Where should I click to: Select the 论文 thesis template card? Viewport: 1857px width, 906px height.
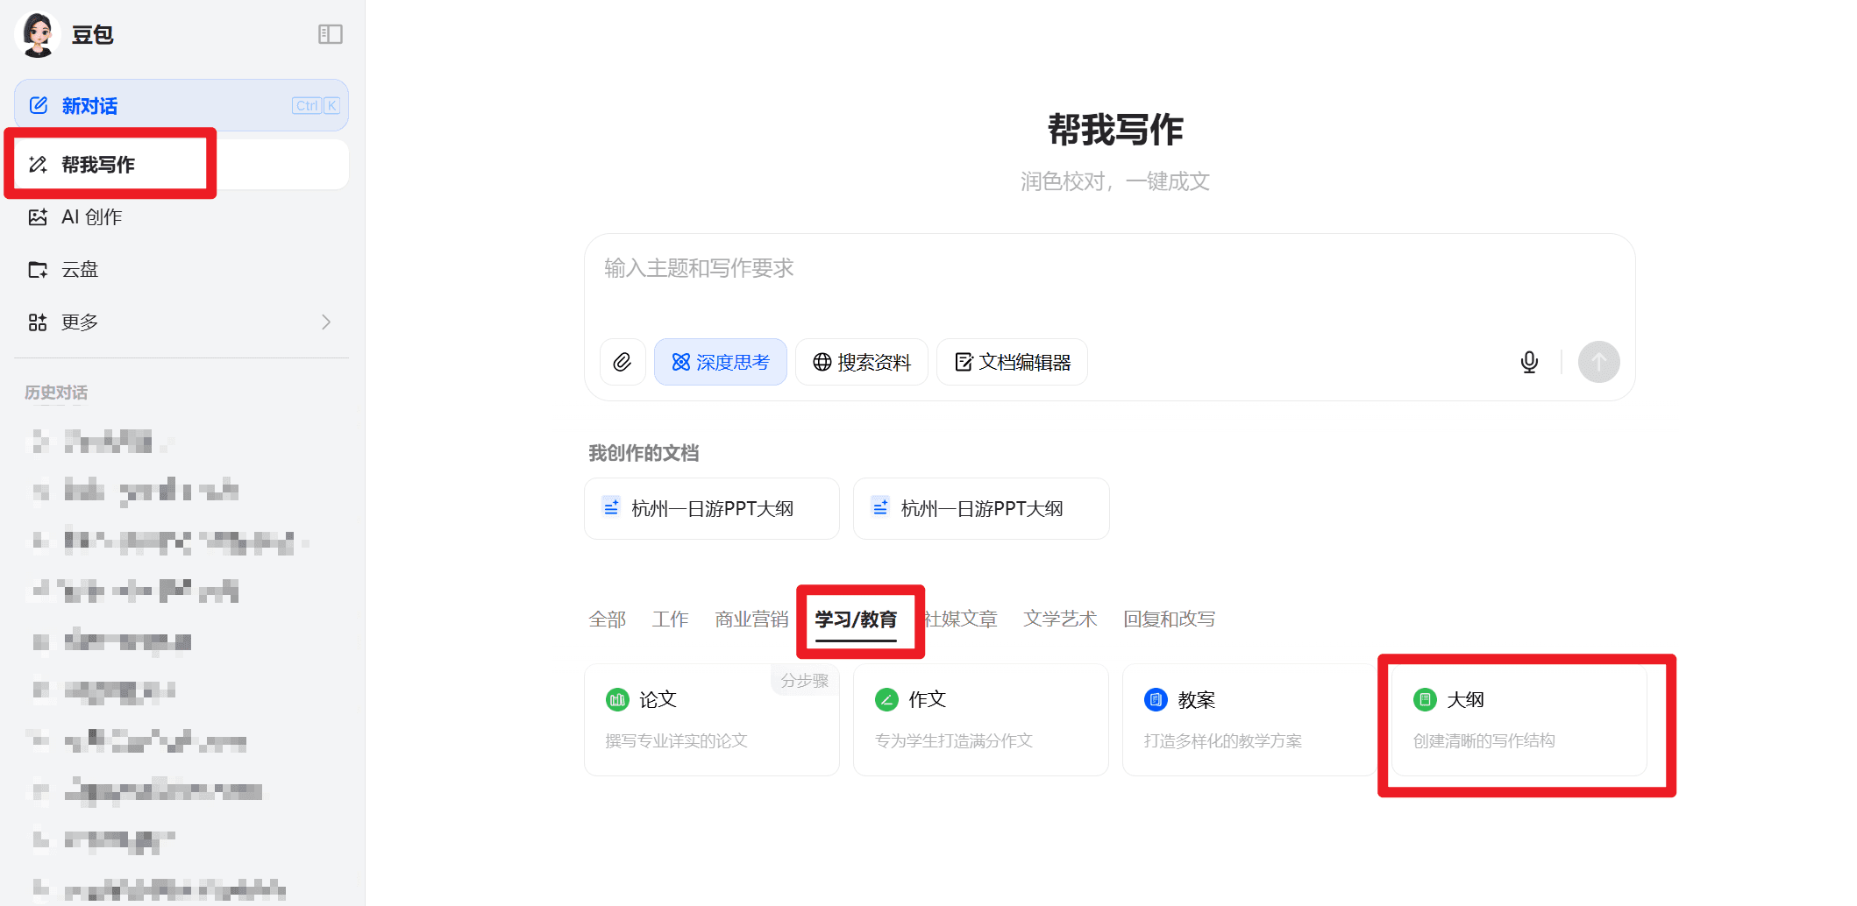click(711, 718)
